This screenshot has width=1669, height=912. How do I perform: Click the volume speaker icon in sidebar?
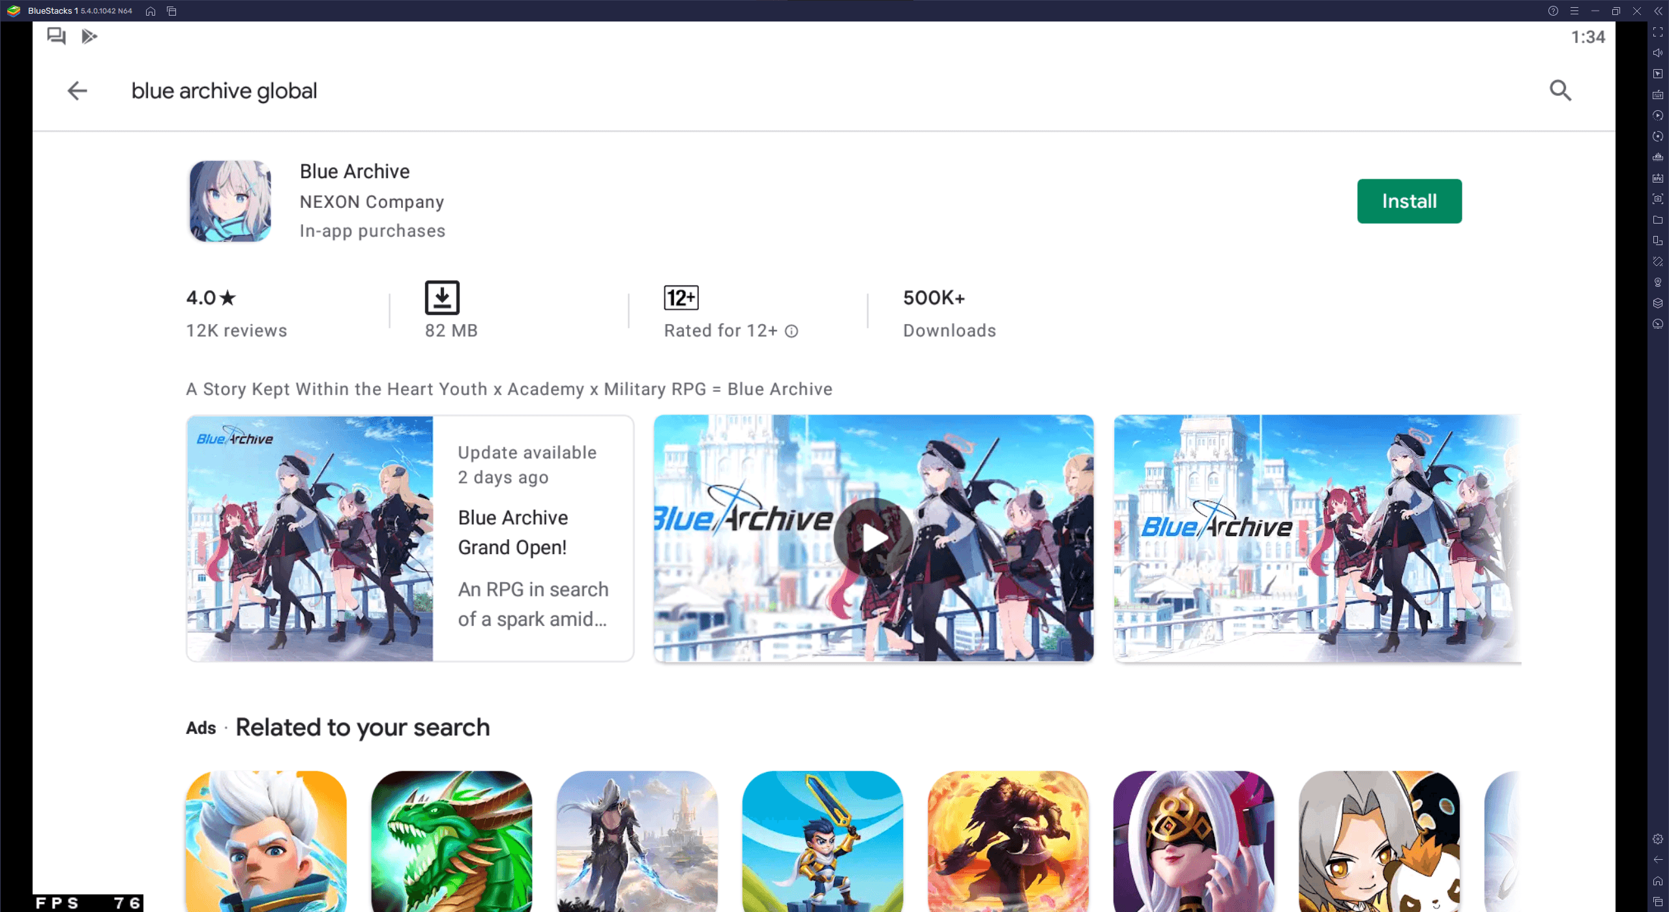pos(1658,53)
